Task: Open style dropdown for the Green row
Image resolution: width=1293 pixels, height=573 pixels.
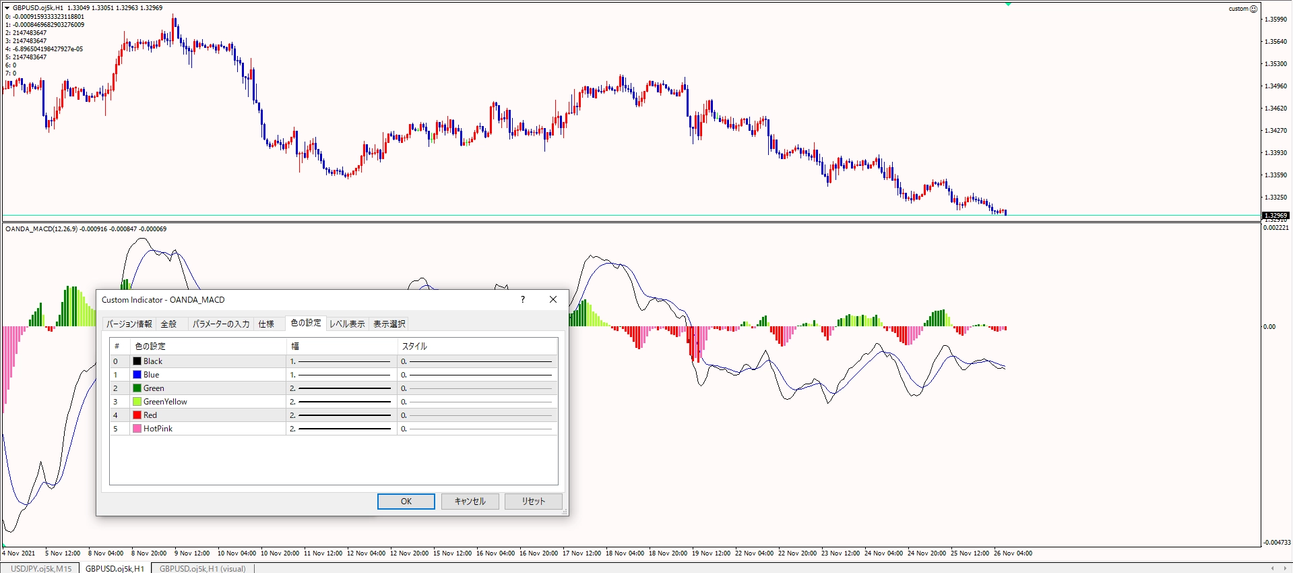Action: pyautogui.click(x=477, y=388)
